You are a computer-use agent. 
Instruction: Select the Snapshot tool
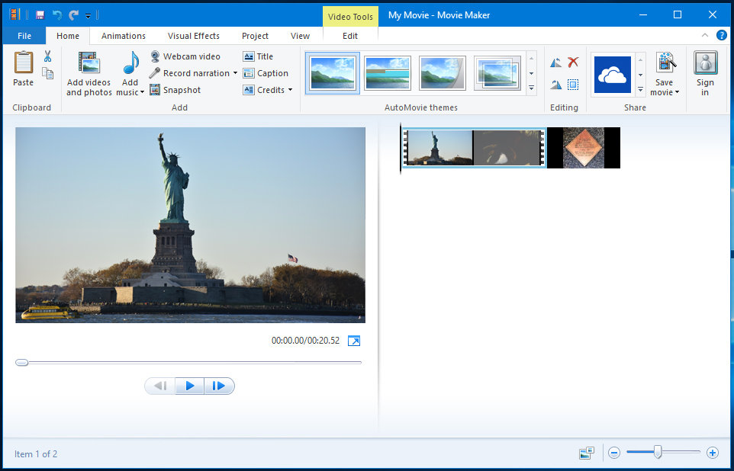(175, 89)
